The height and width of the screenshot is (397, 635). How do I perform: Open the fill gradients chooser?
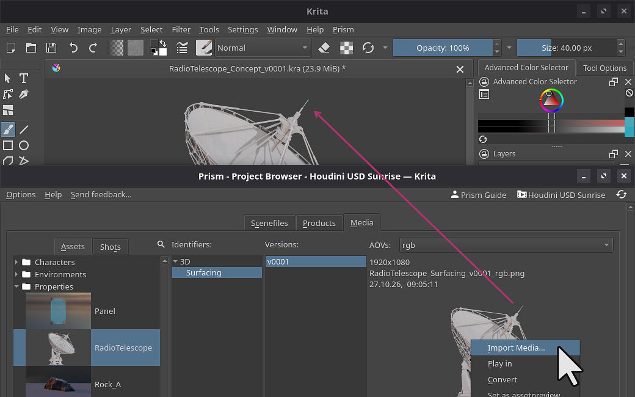click(116, 48)
